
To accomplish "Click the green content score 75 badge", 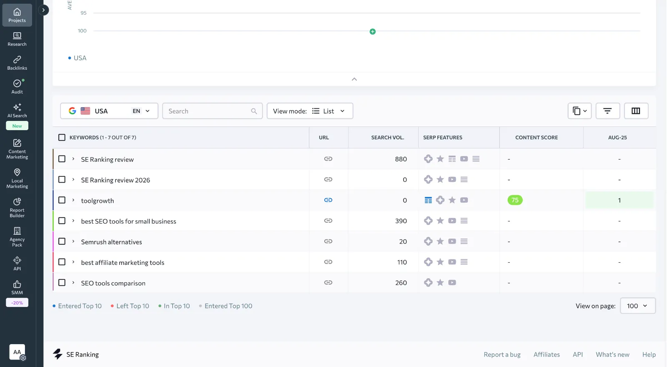I will click(x=515, y=200).
